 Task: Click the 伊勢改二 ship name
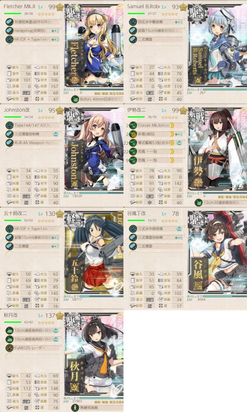click(136, 110)
